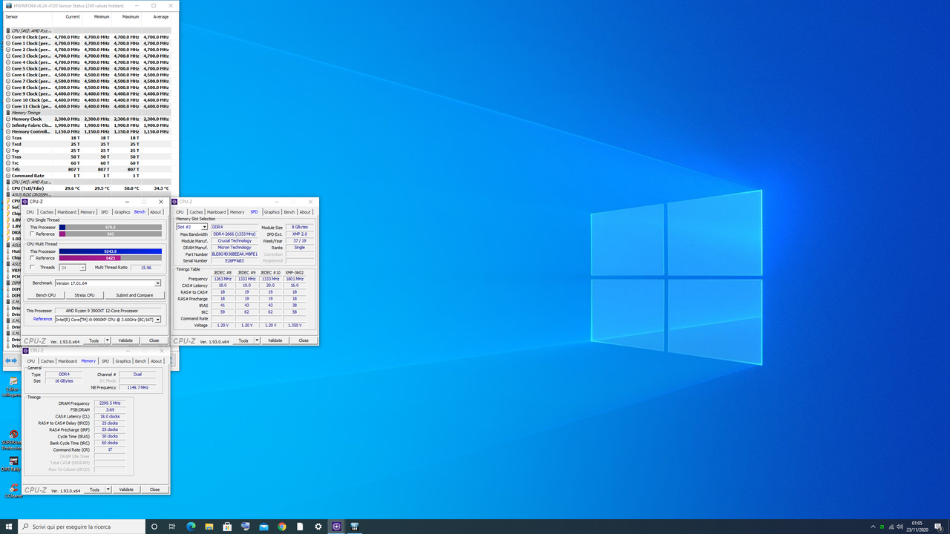Open the Benchmark version dropdown
Viewport: 950px width, 534px height.
click(158, 283)
